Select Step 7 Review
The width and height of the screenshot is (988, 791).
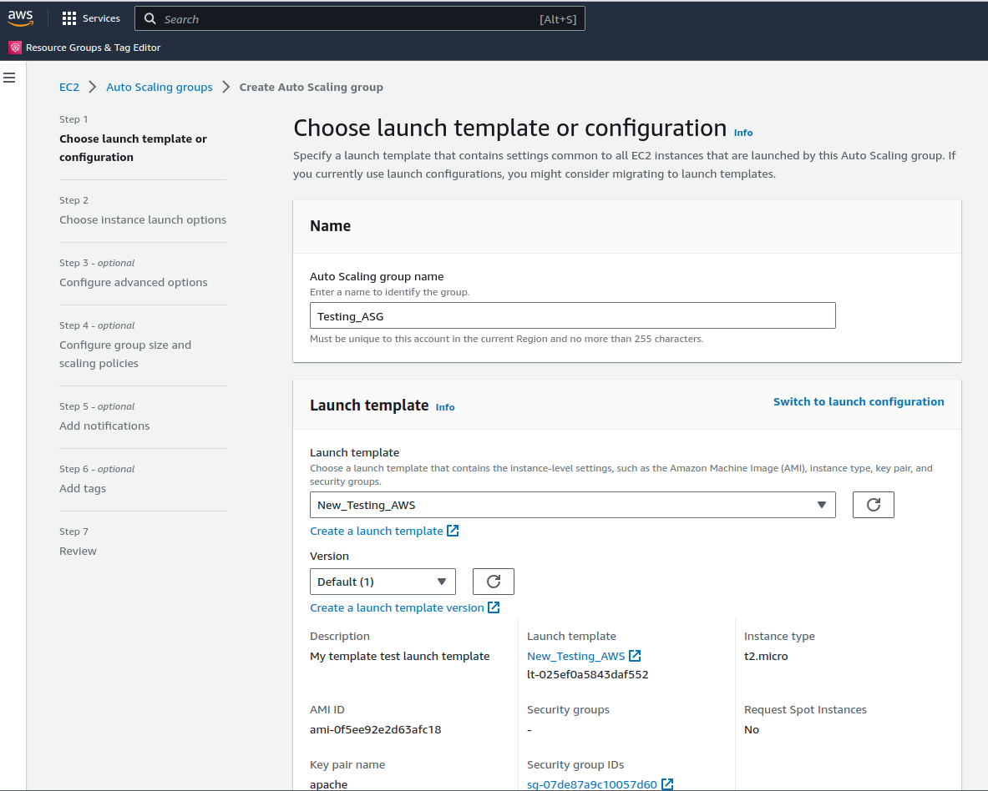point(79,551)
